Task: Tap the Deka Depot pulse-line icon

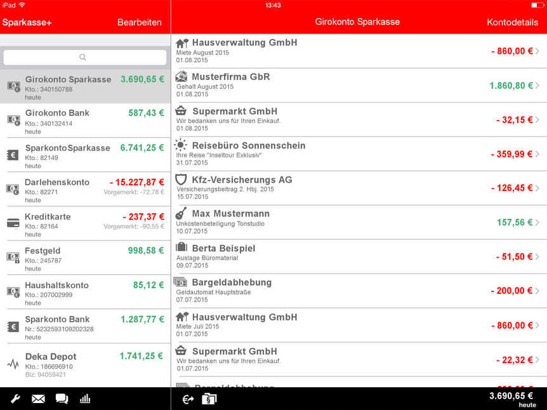Action: point(13,364)
